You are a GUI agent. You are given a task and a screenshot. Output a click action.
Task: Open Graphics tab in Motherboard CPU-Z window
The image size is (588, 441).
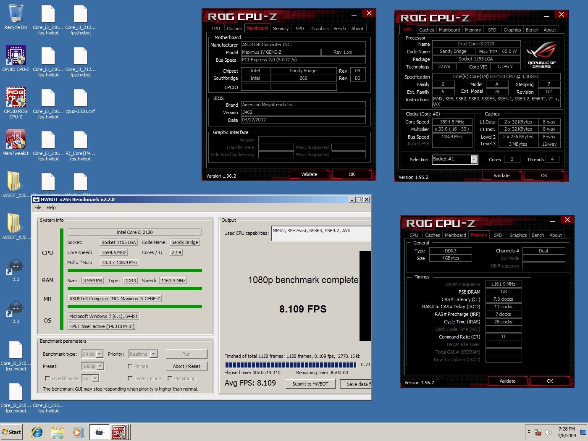click(x=320, y=29)
